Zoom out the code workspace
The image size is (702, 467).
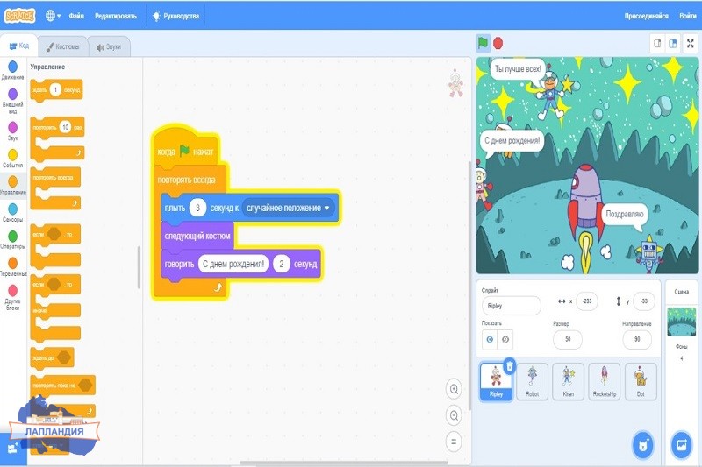click(x=454, y=415)
